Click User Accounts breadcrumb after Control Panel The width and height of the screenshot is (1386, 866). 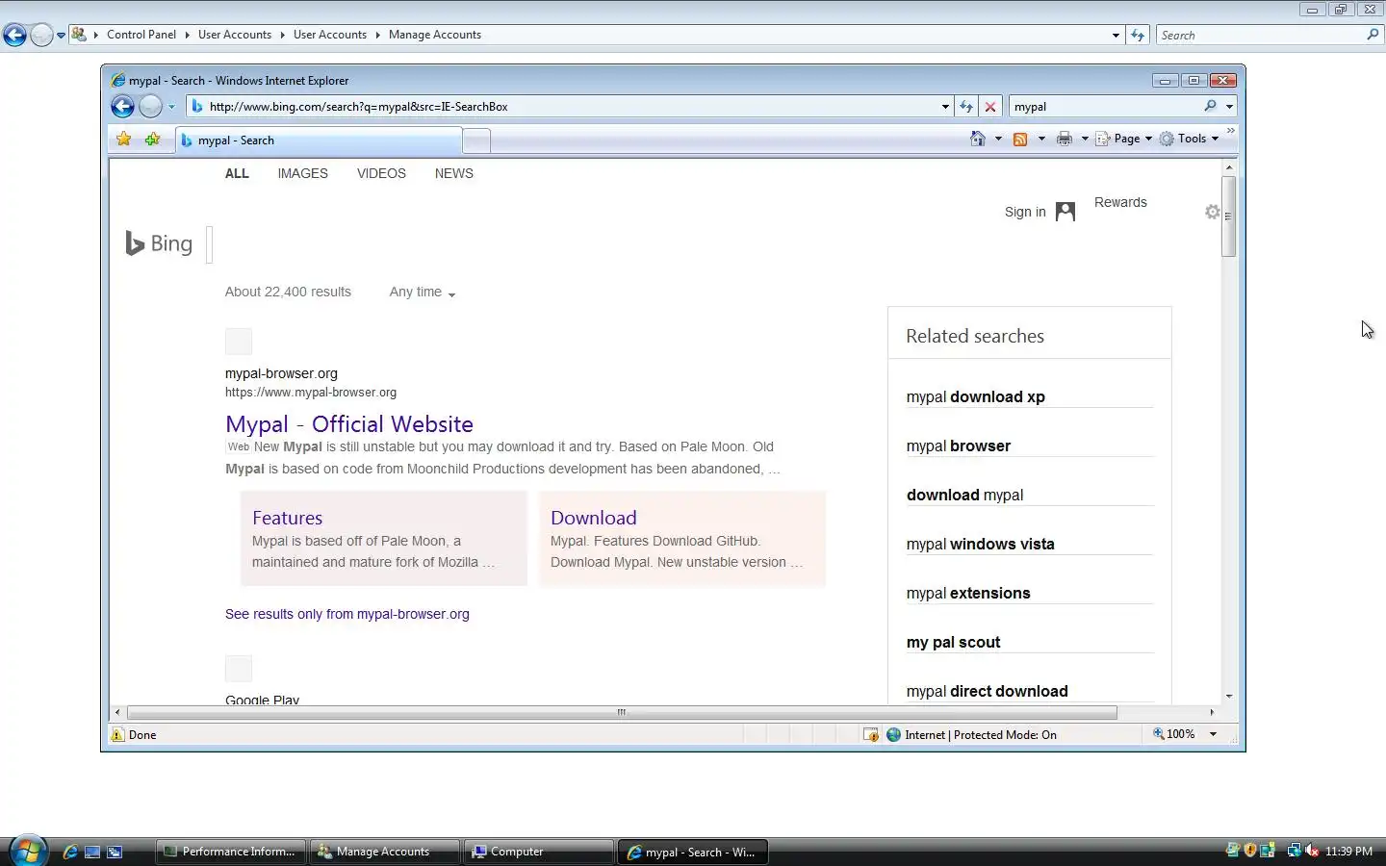click(235, 35)
